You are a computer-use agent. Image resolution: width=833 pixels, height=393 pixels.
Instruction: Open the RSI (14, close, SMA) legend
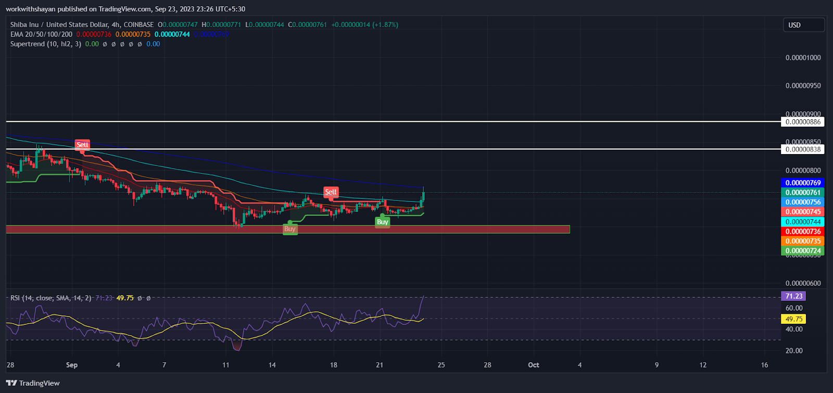point(51,298)
